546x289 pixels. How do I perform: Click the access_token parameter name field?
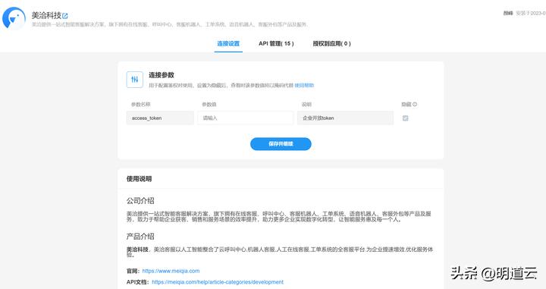[160, 118]
